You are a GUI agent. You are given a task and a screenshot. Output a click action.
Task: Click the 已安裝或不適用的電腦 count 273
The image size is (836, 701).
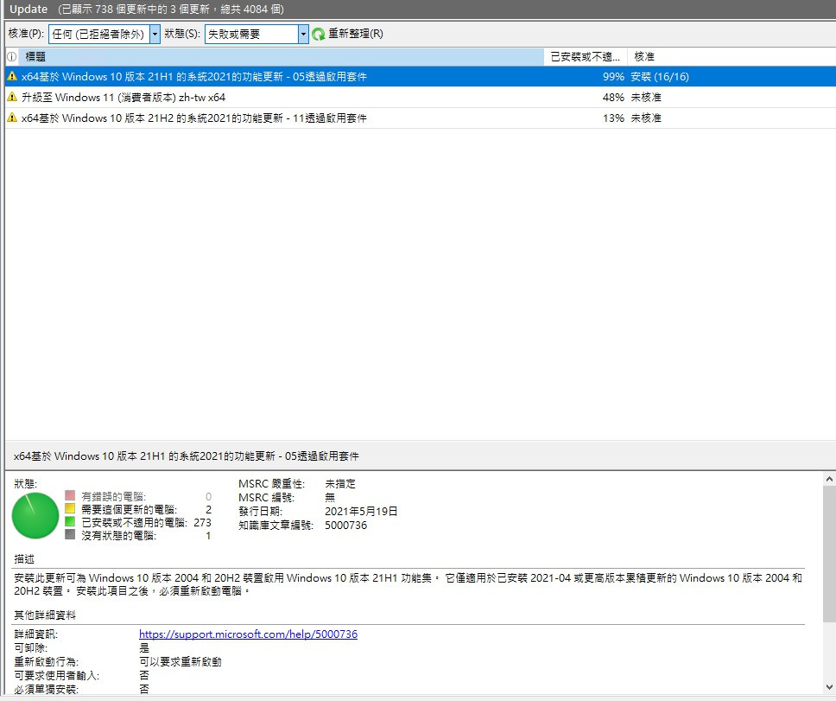tap(202, 522)
